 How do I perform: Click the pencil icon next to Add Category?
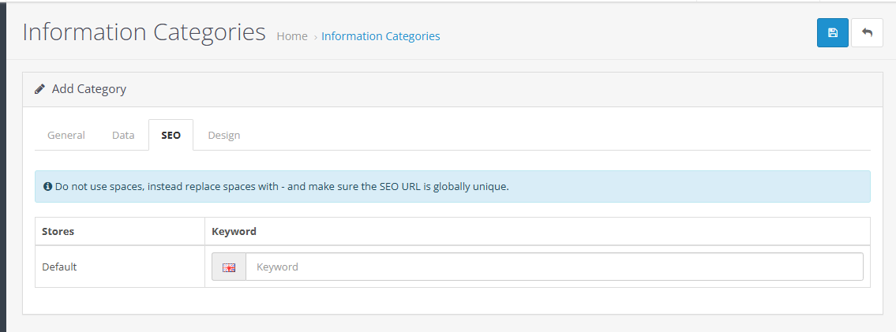pos(40,89)
